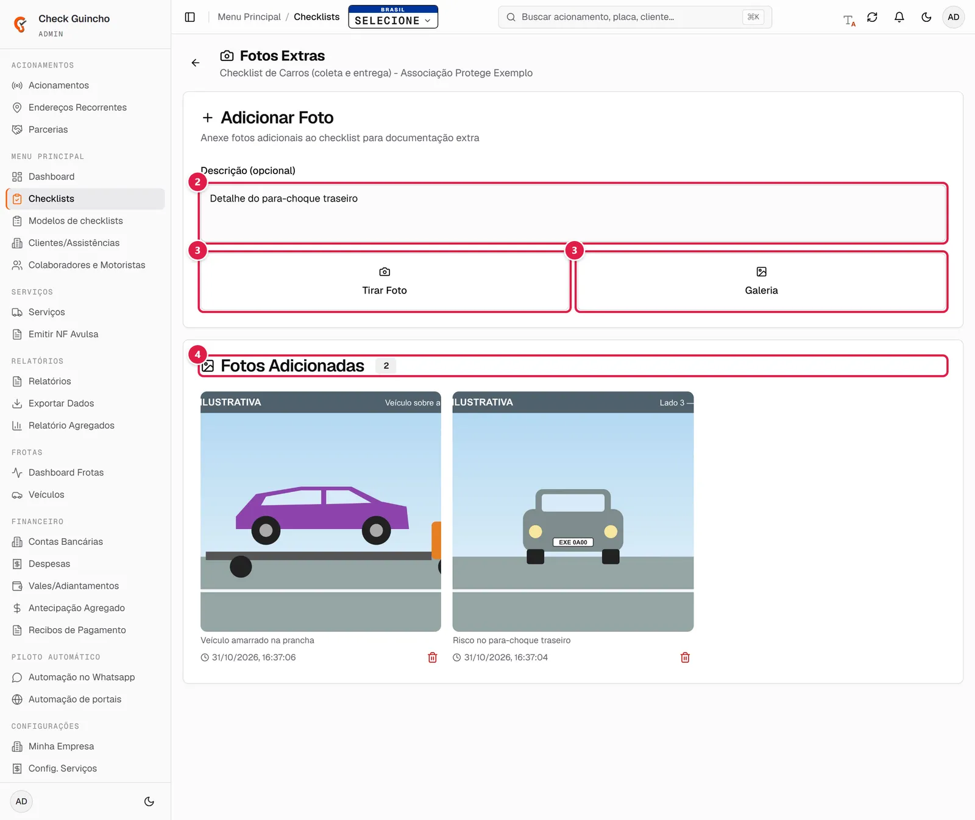Open the text size adjustment icon

[x=849, y=20]
